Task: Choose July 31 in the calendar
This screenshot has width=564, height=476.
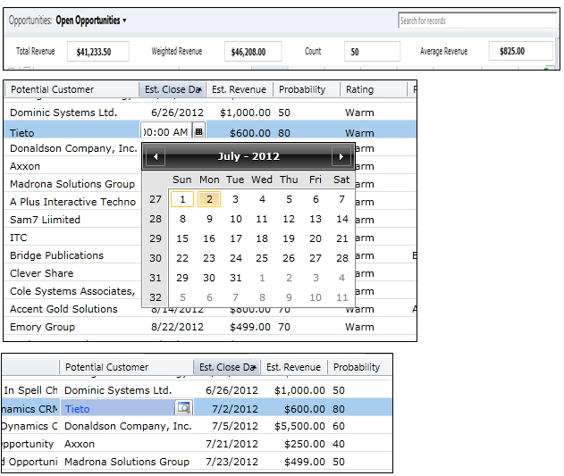Action: click(x=235, y=278)
